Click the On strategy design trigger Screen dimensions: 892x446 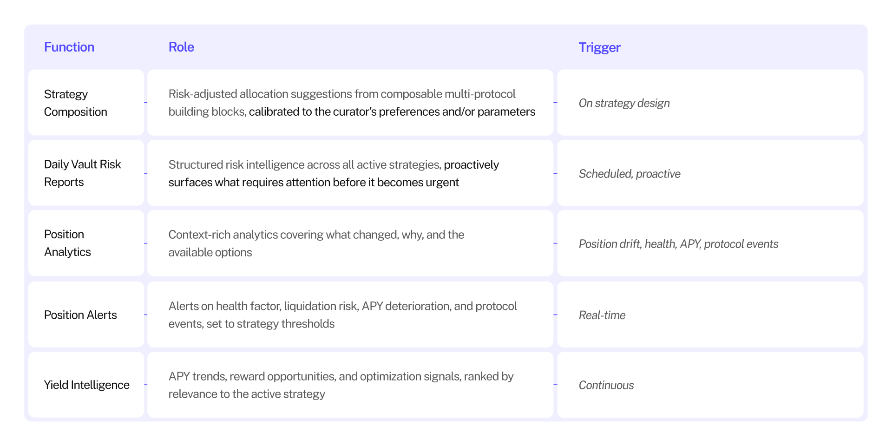pos(624,103)
